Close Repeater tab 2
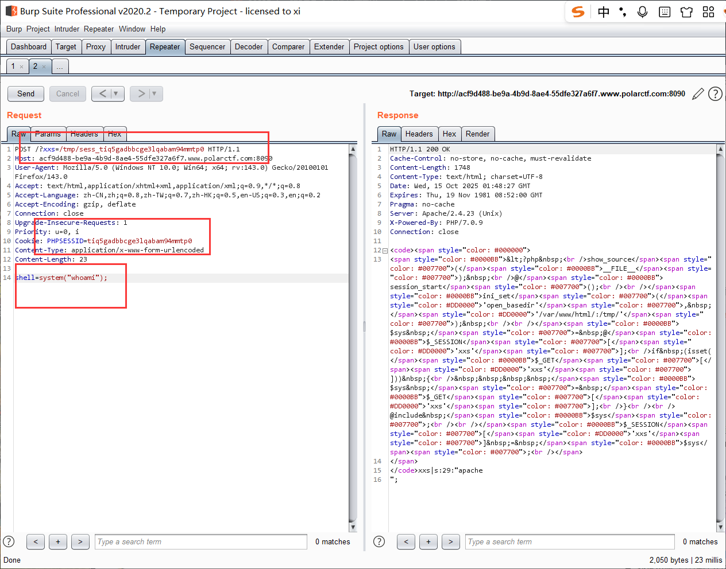Screen dimensions: 726x569 pos(44,67)
